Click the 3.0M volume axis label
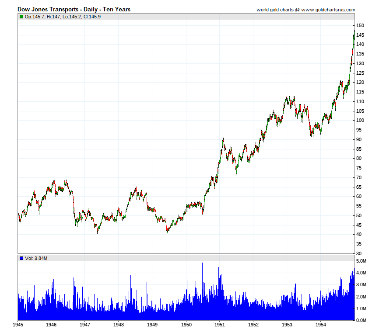372x336 pixels. [361, 284]
